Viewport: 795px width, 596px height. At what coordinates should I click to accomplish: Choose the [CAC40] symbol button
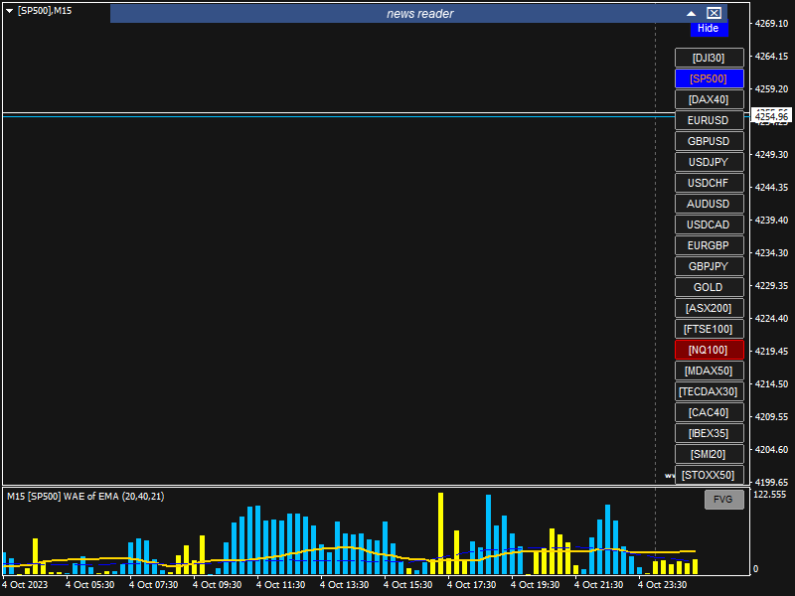pyautogui.click(x=709, y=412)
